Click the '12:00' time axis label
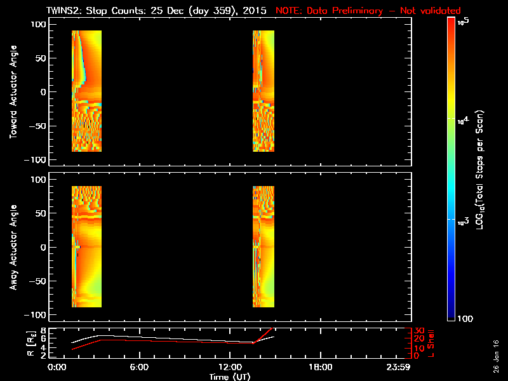Viewport: 508px width, 381px height. coord(230,368)
